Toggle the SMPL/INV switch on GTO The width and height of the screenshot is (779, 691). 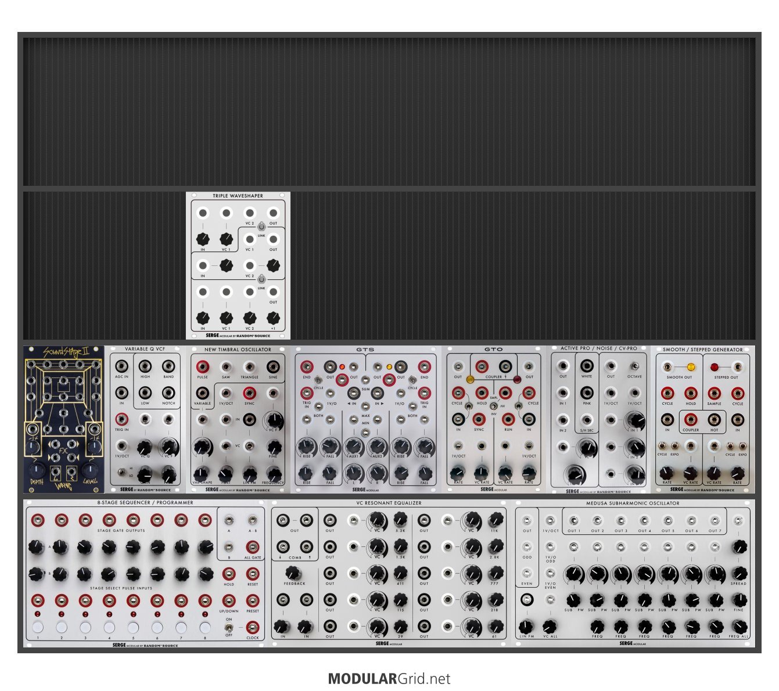coord(494,405)
